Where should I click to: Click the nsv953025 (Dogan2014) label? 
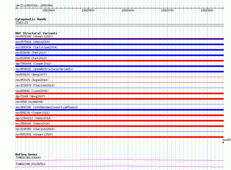(32, 80)
